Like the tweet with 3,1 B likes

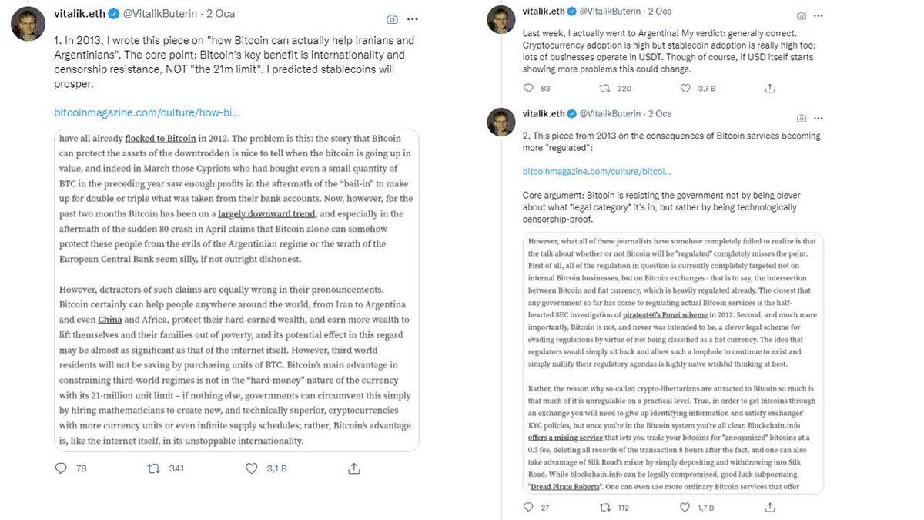point(251,468)
